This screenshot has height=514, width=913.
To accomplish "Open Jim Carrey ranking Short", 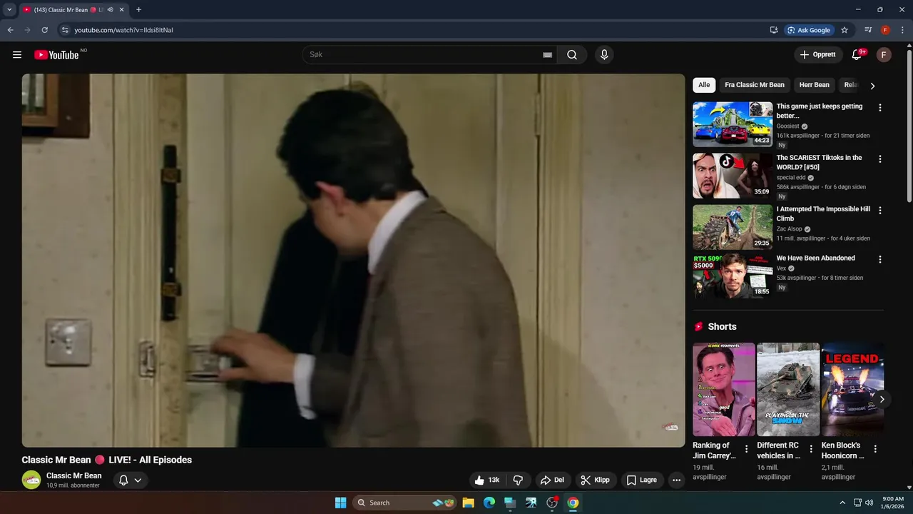I will tap(724, 390).
